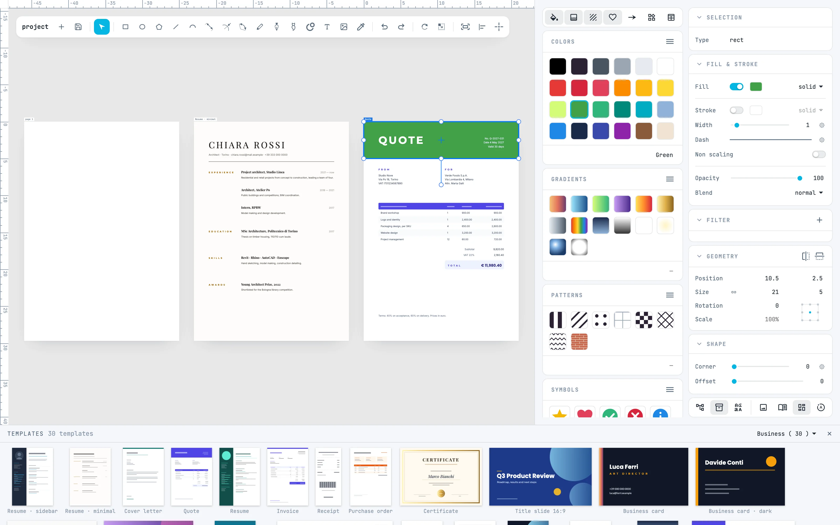Screen dimensions: 840x525
Task: Select the pencil drawing tool
Action: tap(260, 27)
